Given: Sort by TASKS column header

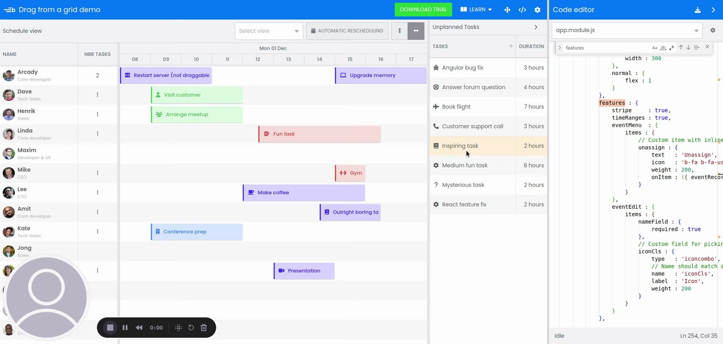Looking at the screenshot, I should (x=472, y=46).
